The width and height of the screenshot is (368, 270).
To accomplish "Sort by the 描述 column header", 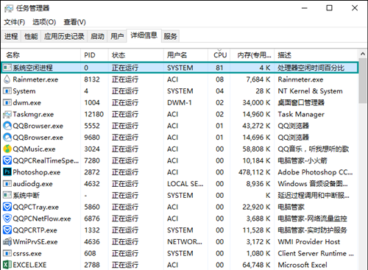I will pos(316,55).
